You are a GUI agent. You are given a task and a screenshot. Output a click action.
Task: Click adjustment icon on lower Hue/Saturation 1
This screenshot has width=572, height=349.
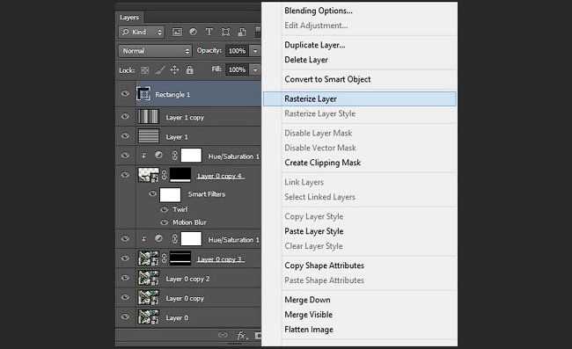158,238
